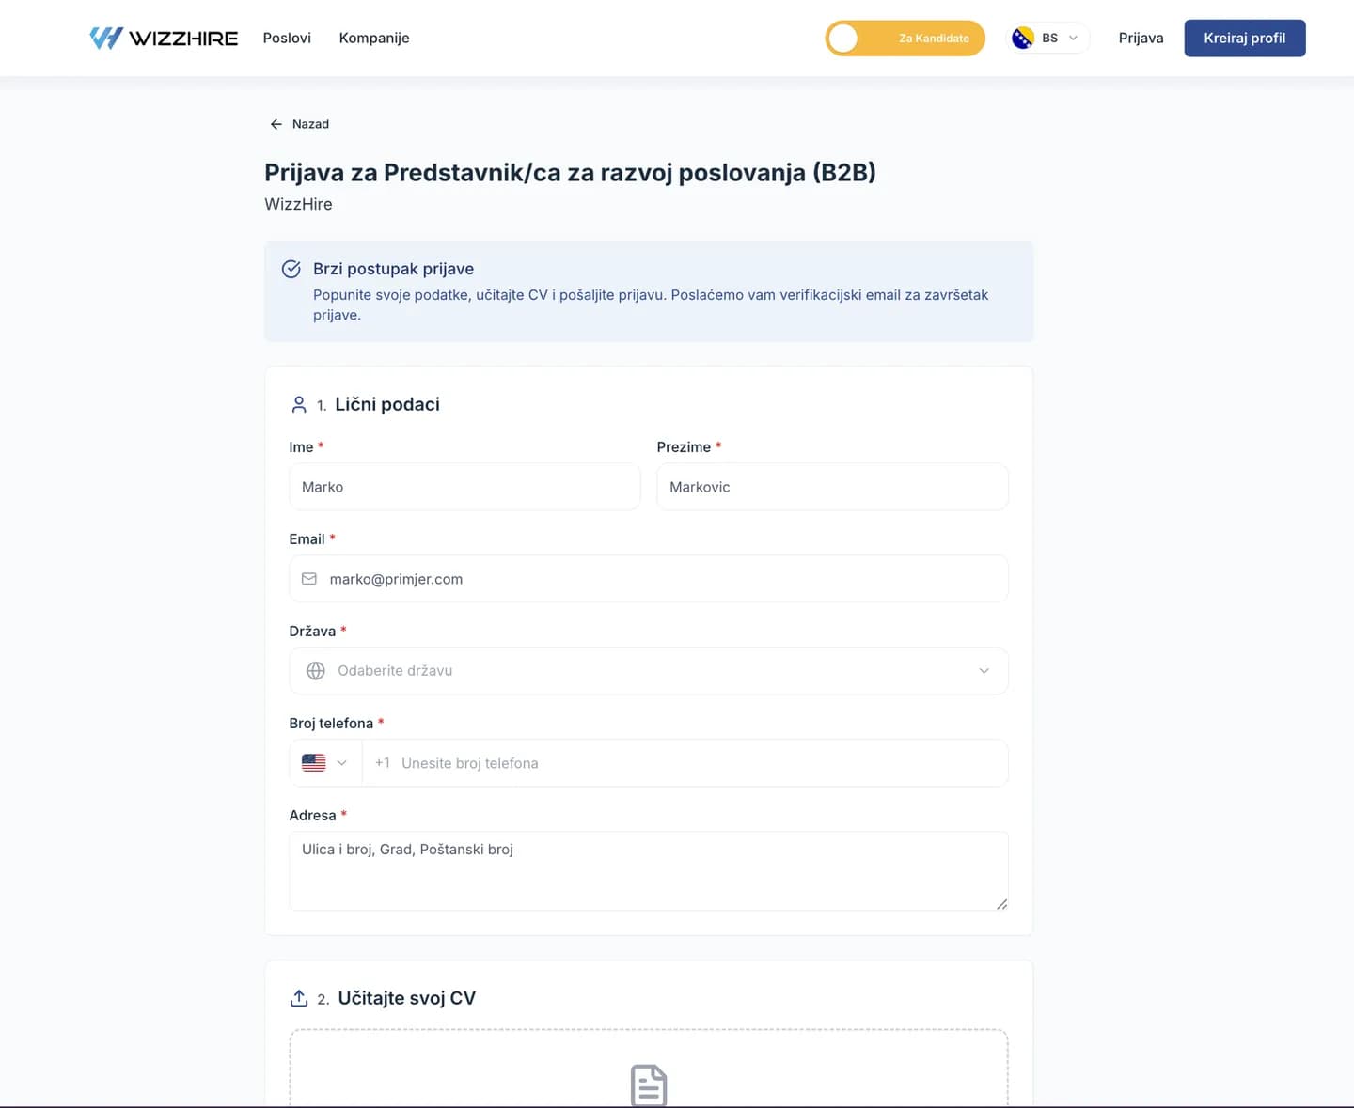Click the Prezime input field
The width and height of the screenshot is (1354, 1108).
[832, 487]
